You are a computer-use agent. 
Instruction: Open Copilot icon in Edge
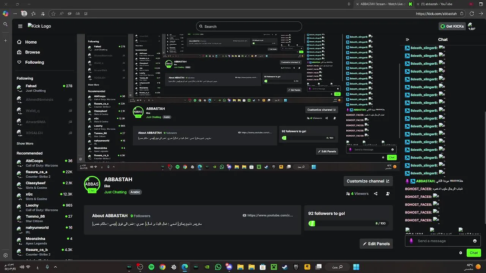click(x=5, y=13)
